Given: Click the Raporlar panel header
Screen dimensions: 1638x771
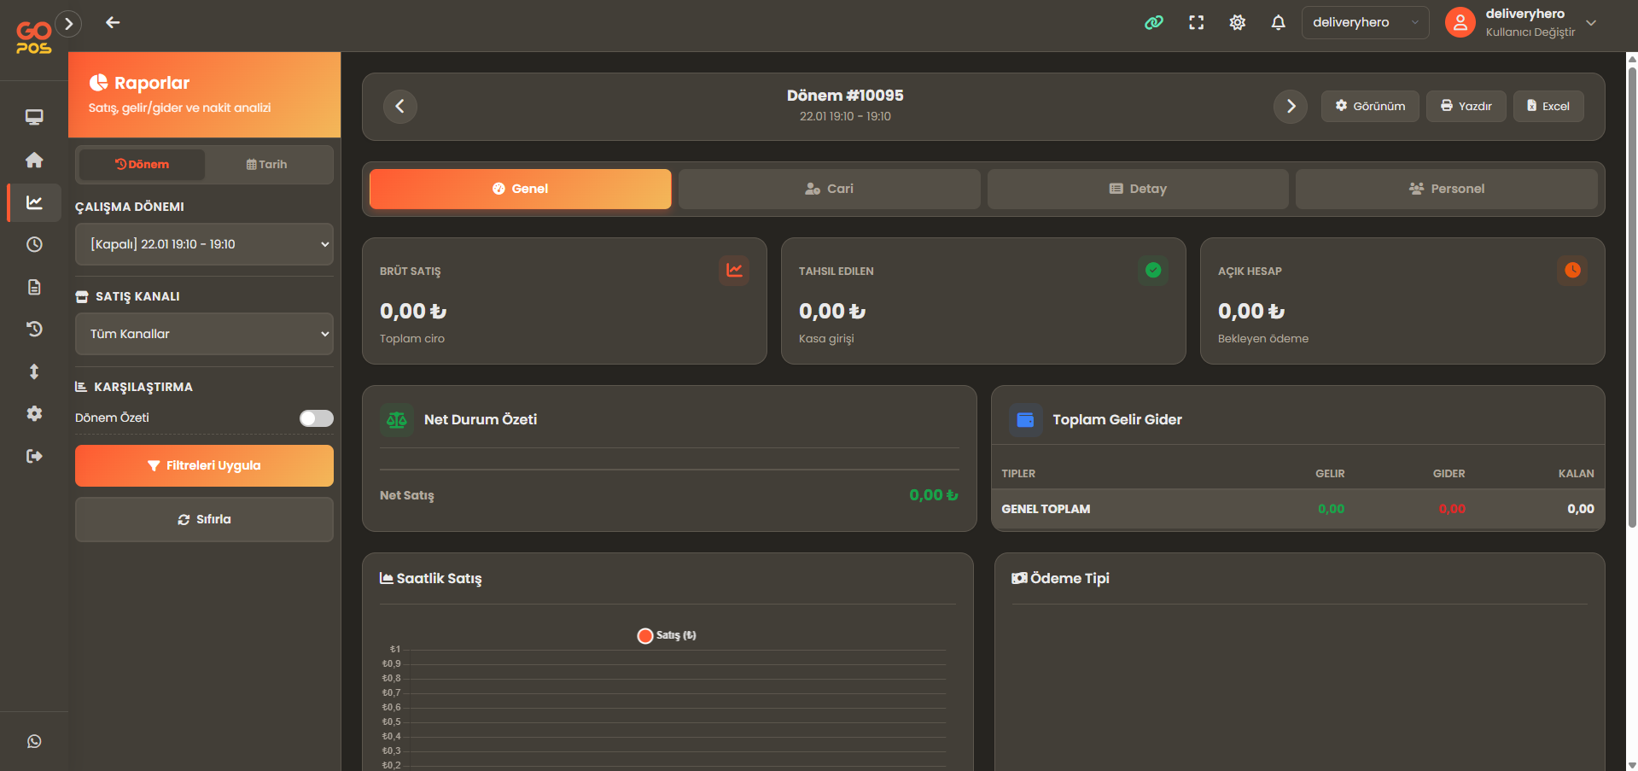Looking at the screenshot, I should [204, 95].
